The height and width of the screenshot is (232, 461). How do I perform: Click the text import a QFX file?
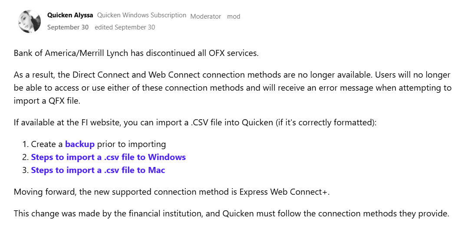point(47,101)
